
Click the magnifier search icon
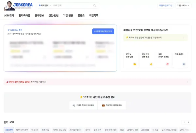click(x=94, y=5)
